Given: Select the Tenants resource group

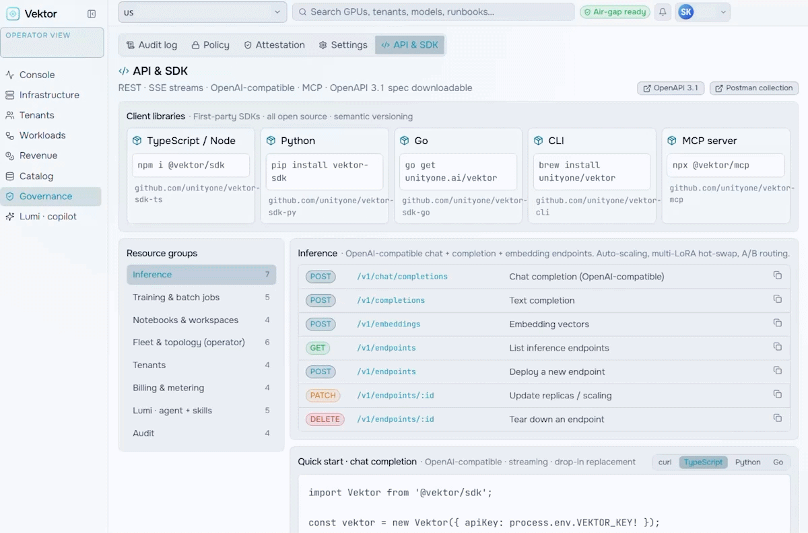Looking at the screenshot, I should pos(201,365).
